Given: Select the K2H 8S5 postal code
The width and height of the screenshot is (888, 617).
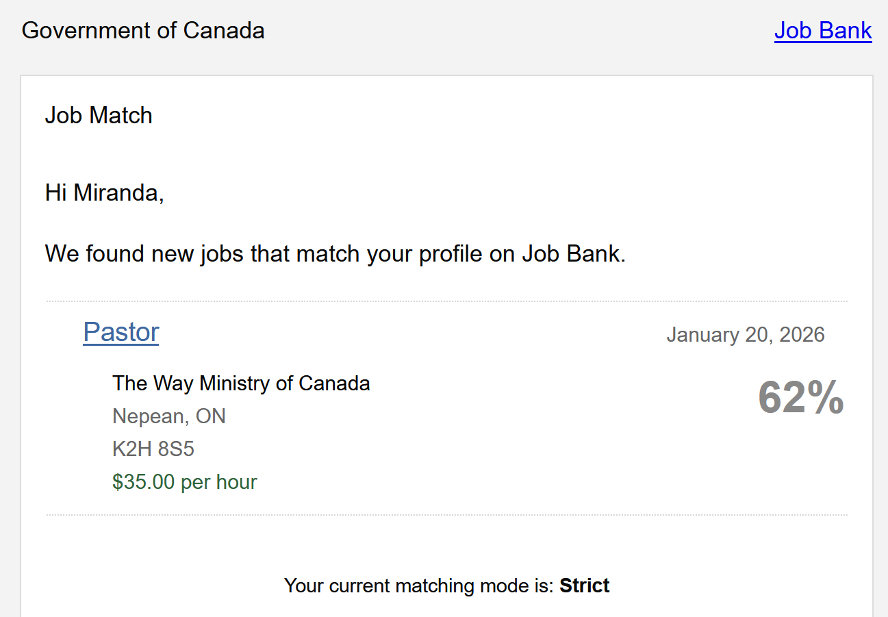Looking at the screenshot, I should tap(153, 449).
